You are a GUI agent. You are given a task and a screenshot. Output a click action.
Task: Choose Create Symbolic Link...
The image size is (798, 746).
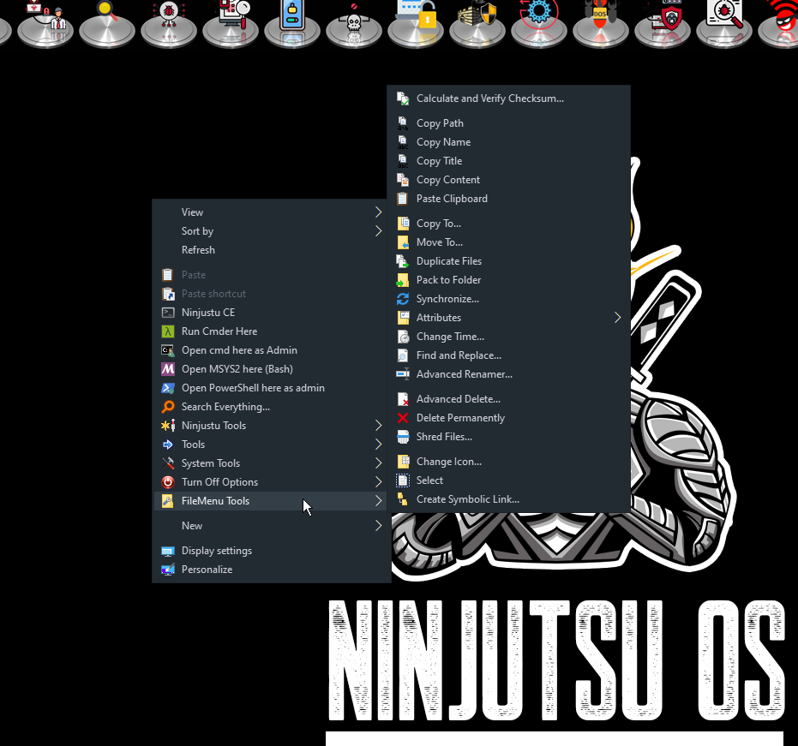coord(508,498)
